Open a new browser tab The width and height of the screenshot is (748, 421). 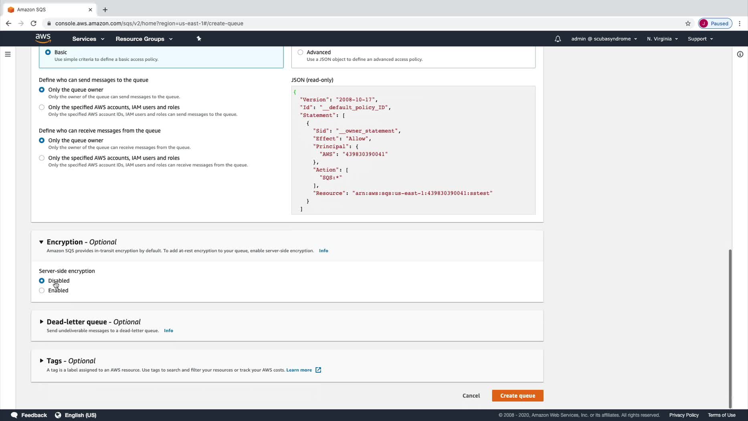click(105, 10)
